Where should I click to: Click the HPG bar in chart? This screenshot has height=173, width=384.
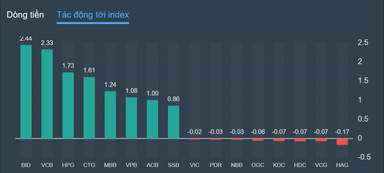(x=68, y=105)
